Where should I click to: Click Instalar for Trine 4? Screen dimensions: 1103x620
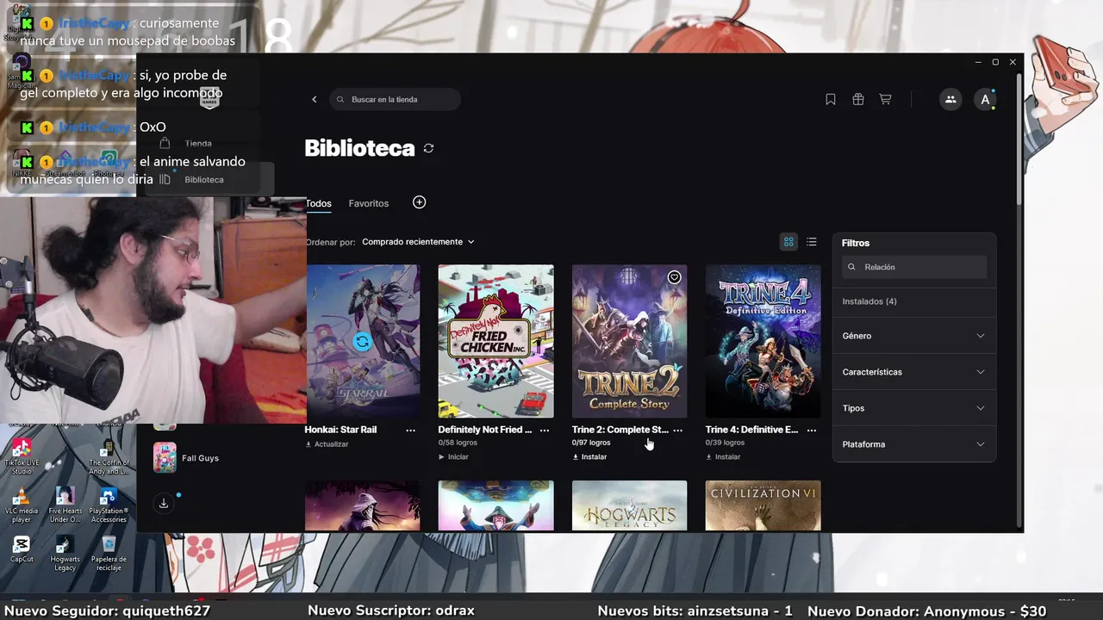[x=723, y=457]
